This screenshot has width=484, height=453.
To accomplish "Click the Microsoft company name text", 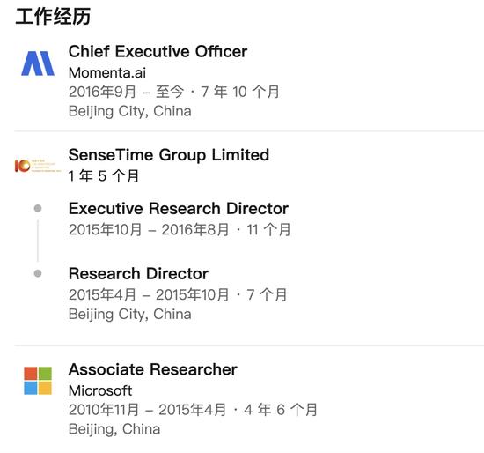I will (100, 390).
